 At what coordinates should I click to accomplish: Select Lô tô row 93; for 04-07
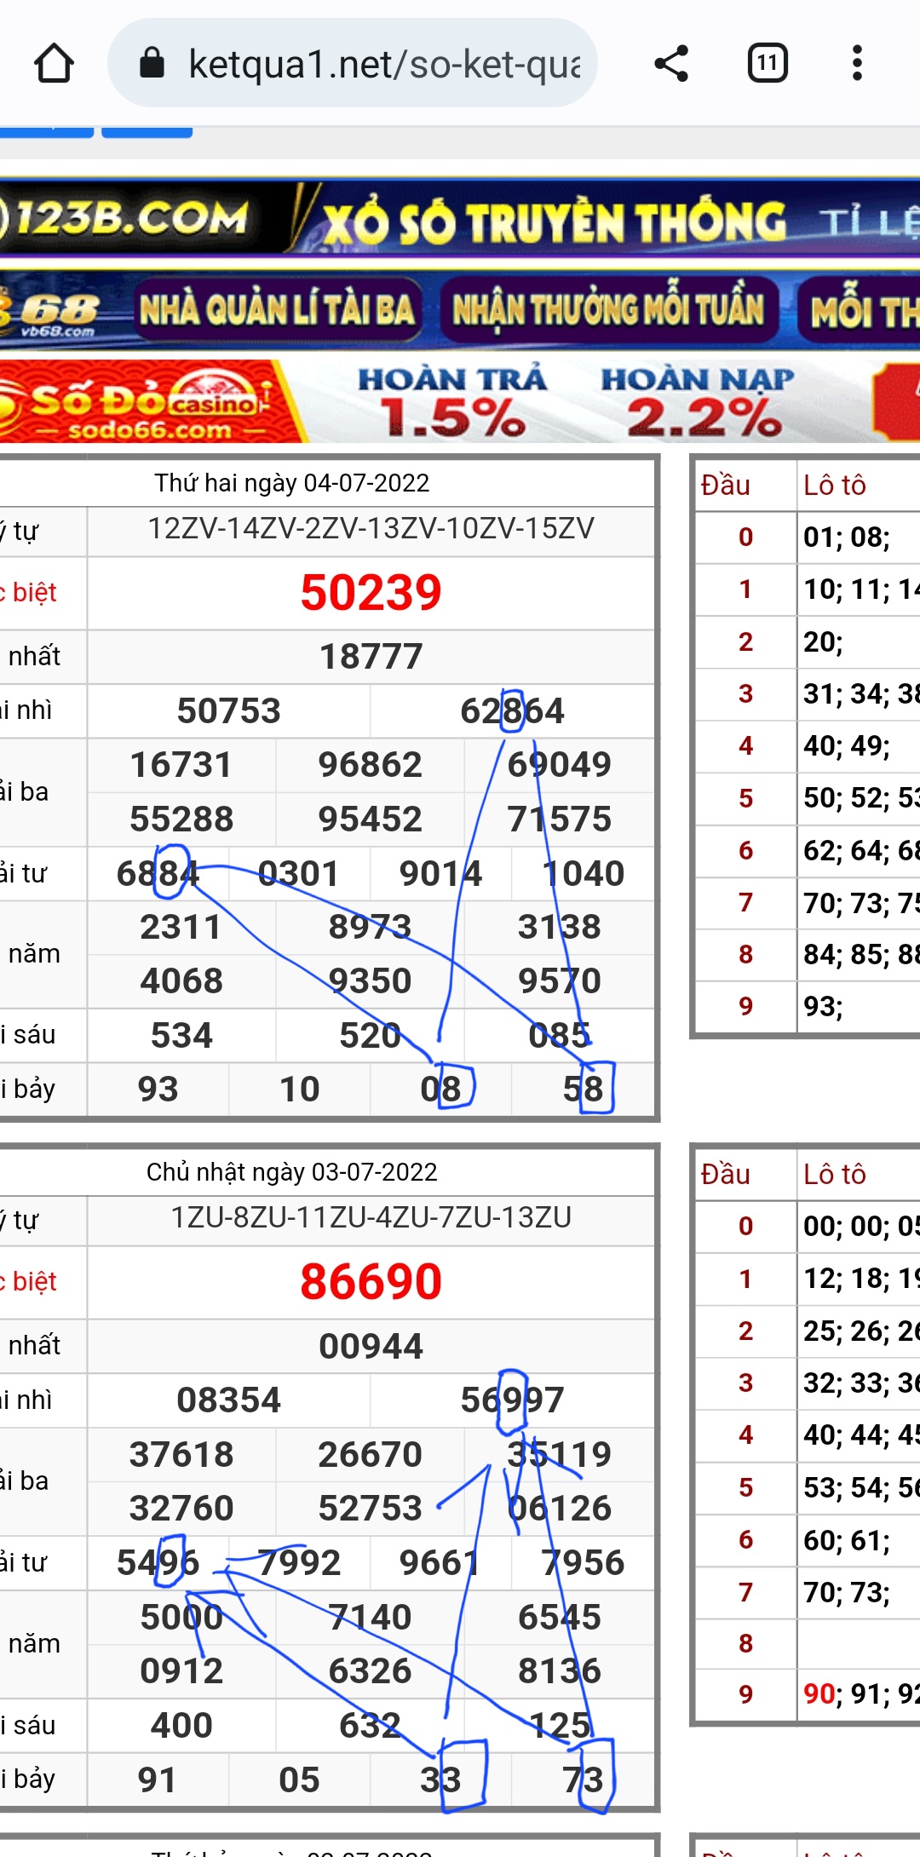(x=824, y=1007)
